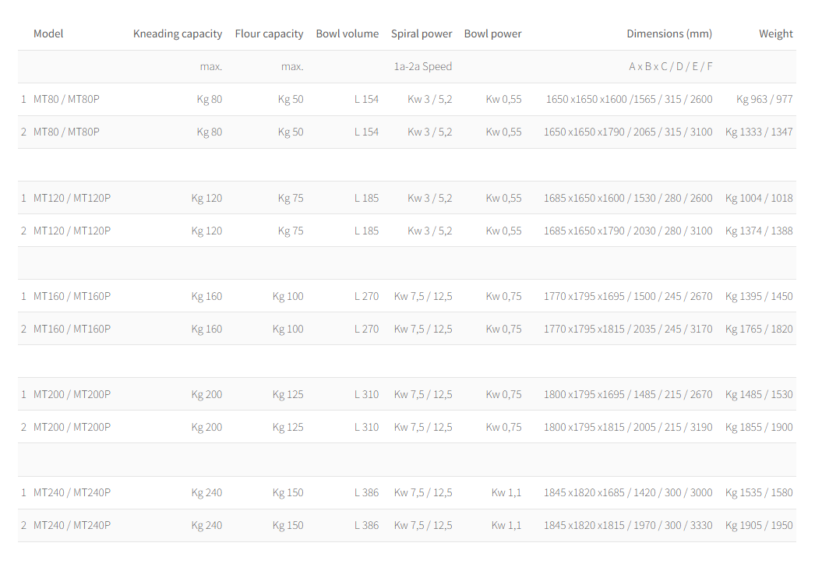
Task: Click the weight cell Kg 1374 / 1388
Action: point(758,231)
